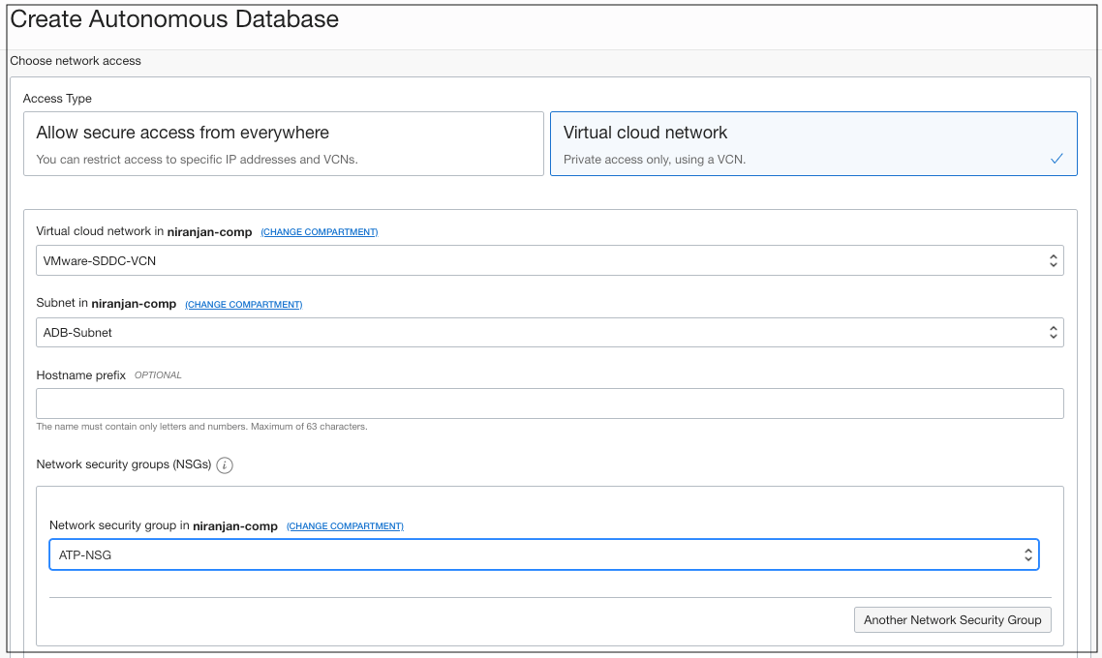This screenshot has height=658, width=1102.
Task: Change compartment for the subnet
Action: [x=243, y=304]
